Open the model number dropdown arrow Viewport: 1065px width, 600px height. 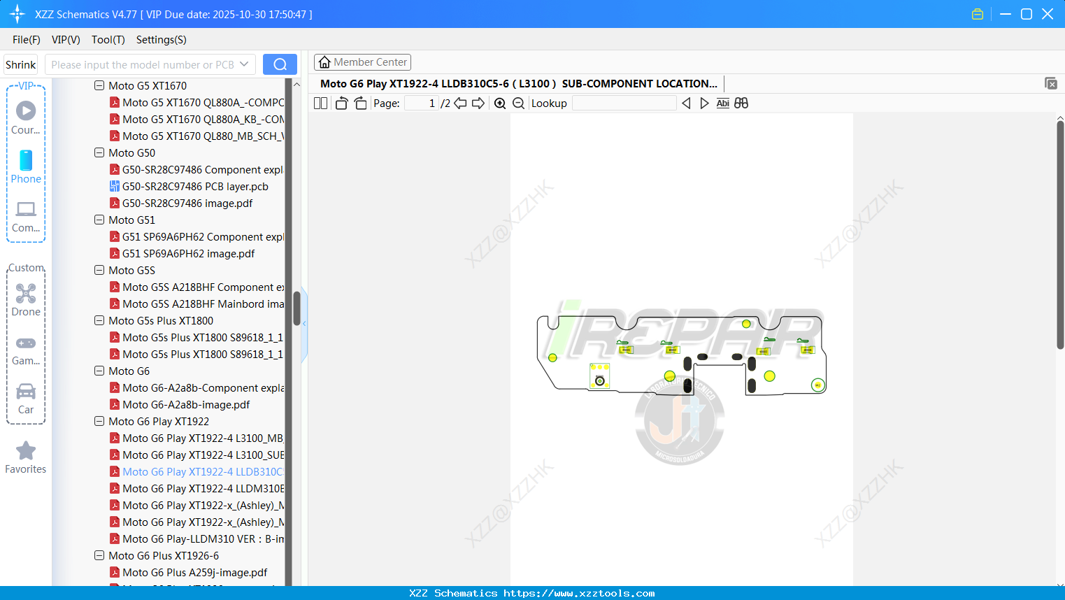244,64
